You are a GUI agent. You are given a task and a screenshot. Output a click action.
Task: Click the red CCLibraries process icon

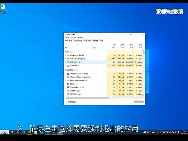click(x=68, y=84)
